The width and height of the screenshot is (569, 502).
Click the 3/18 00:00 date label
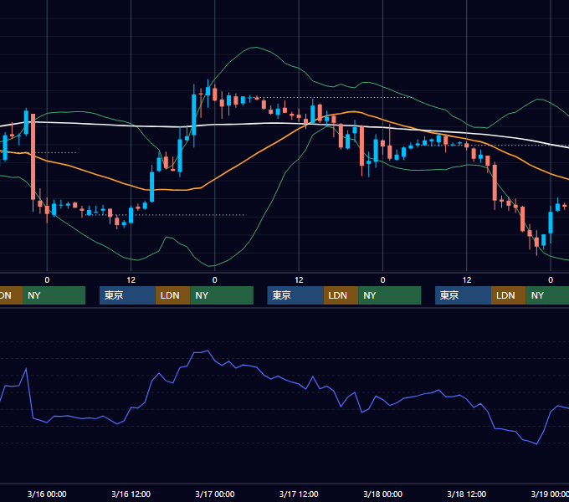(383, 494)
